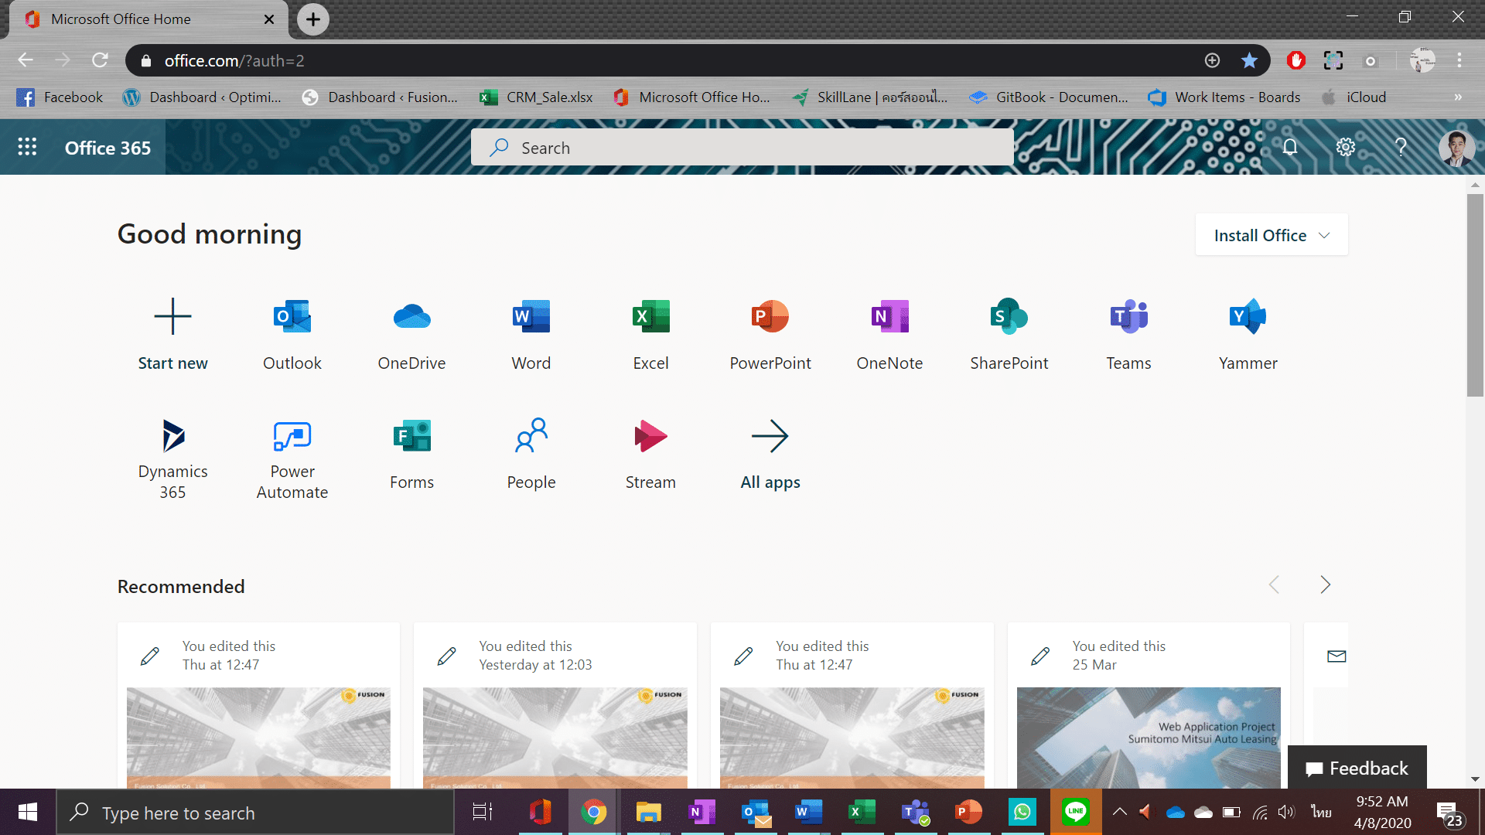Select the Microsoft Office Home tab

tap(147, 19)
